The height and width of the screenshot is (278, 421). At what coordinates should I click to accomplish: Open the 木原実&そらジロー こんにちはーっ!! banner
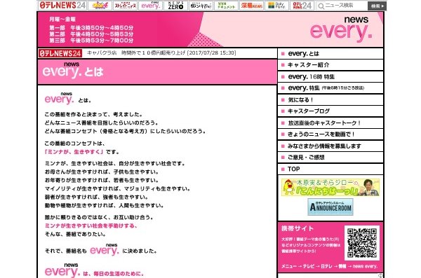(x=330, y=188)
